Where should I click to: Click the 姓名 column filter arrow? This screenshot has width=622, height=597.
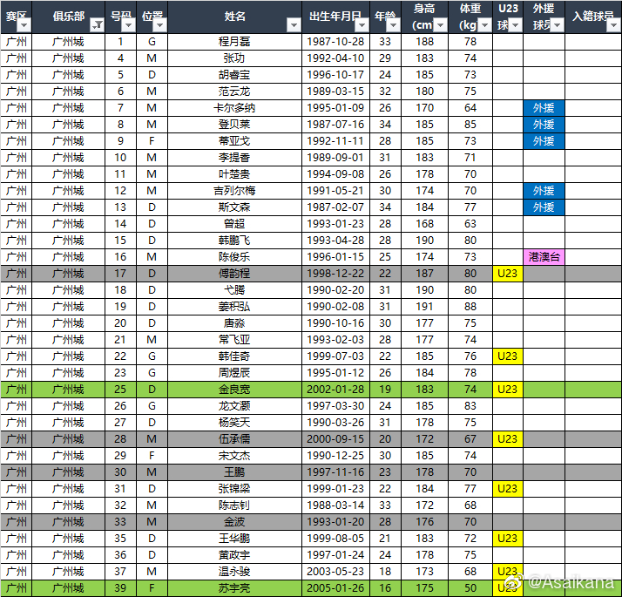[294, 25]
